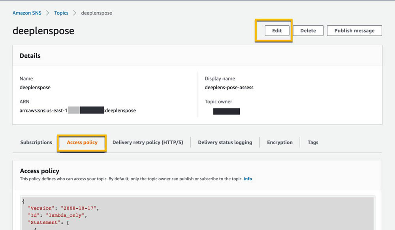This screenshot has height=230, width=395.
Task: Open the Amazon SNS breadcrumb link
Action: pyautogui.click(x=27, y=13)
